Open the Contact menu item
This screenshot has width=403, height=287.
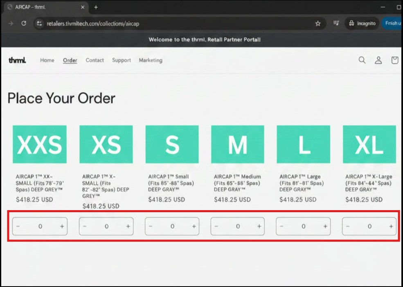point(95,60)
